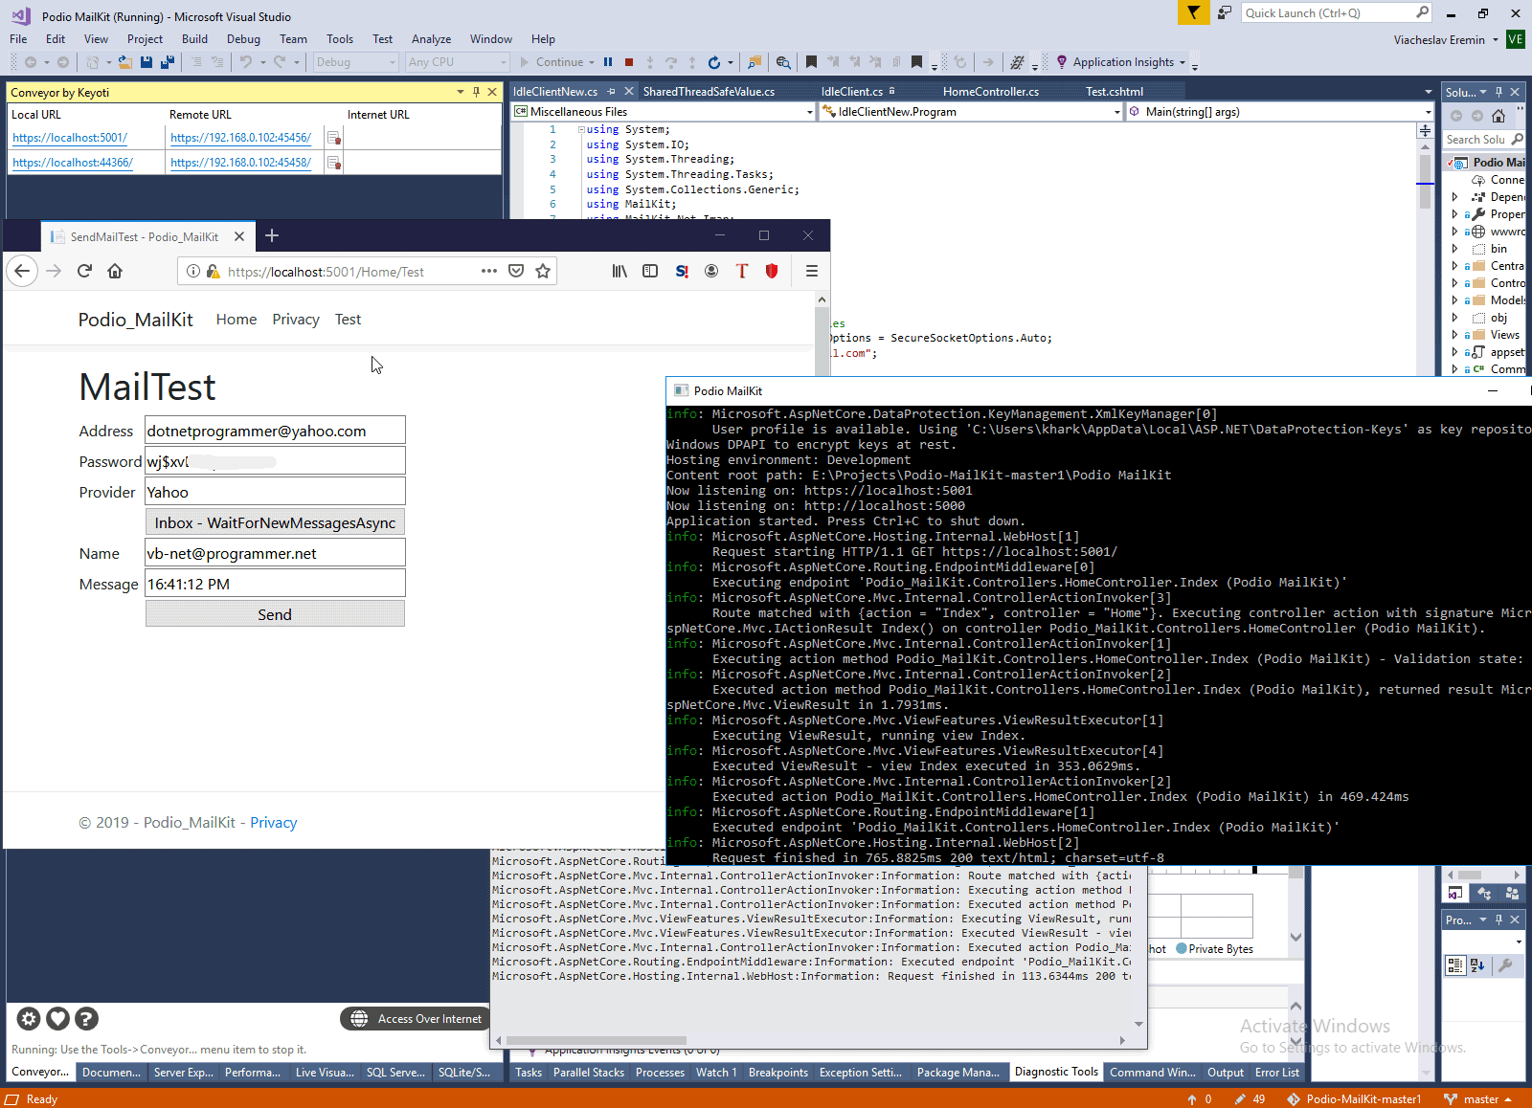Expand the Properties node in Solution Explorer
Image resolution: width=1532 pixels, height=1108 pixels.
pos(1455,214)
